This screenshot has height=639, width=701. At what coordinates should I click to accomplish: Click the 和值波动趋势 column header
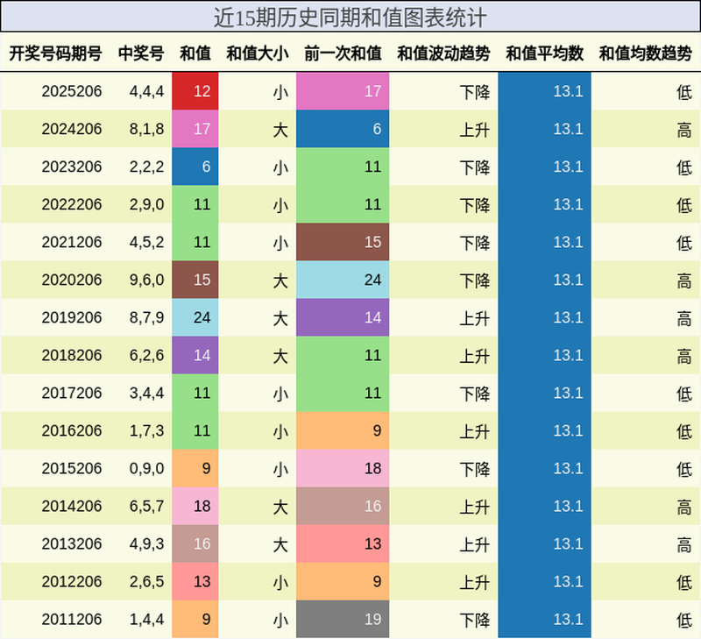coord(443,53)
